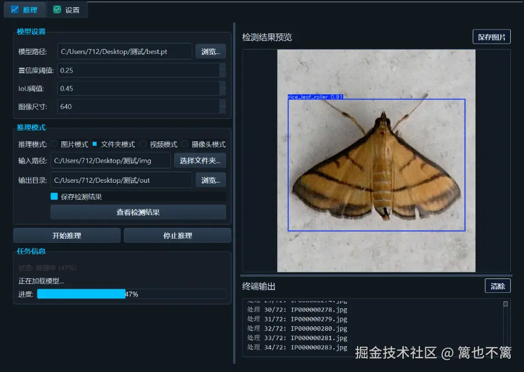The width and height of the screenshot is (524, 372).
Task: Click the 进度 bar at 47%
Action: point(131,294)
